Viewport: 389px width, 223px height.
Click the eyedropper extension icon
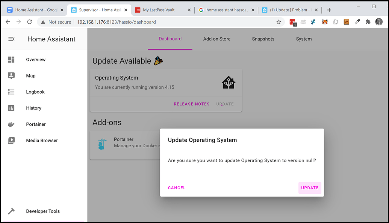357,22
